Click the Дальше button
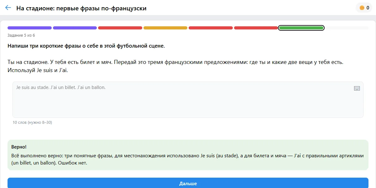 pyautogui.click(x=188, y=183)
